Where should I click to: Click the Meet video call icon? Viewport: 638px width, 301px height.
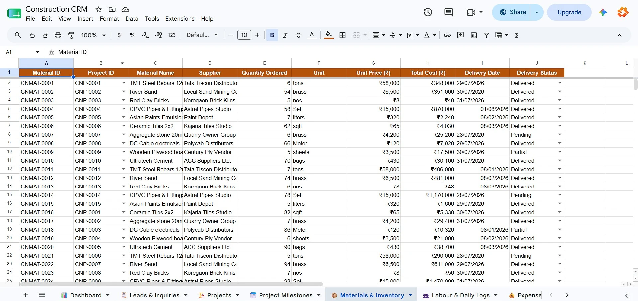coord(471,12)
